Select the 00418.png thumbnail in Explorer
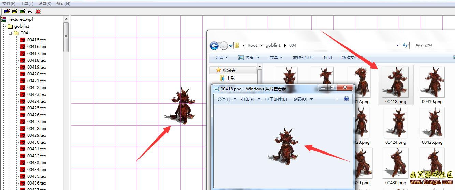 (396, 85)
